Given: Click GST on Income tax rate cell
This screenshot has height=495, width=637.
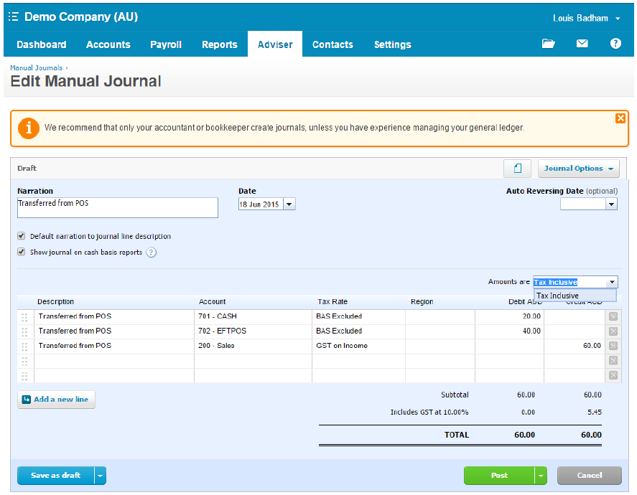Looking at the screenshot, I should (358, 346).
